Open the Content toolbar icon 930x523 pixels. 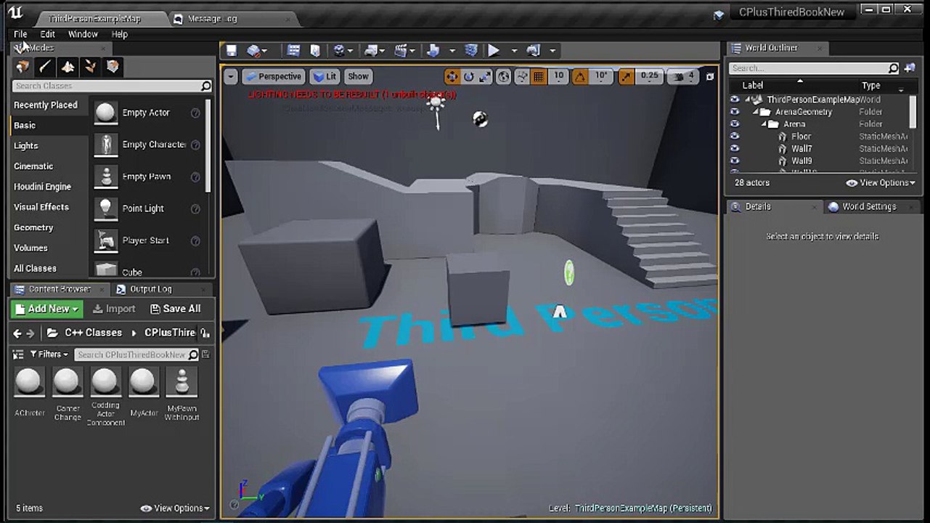click(293, 50)
